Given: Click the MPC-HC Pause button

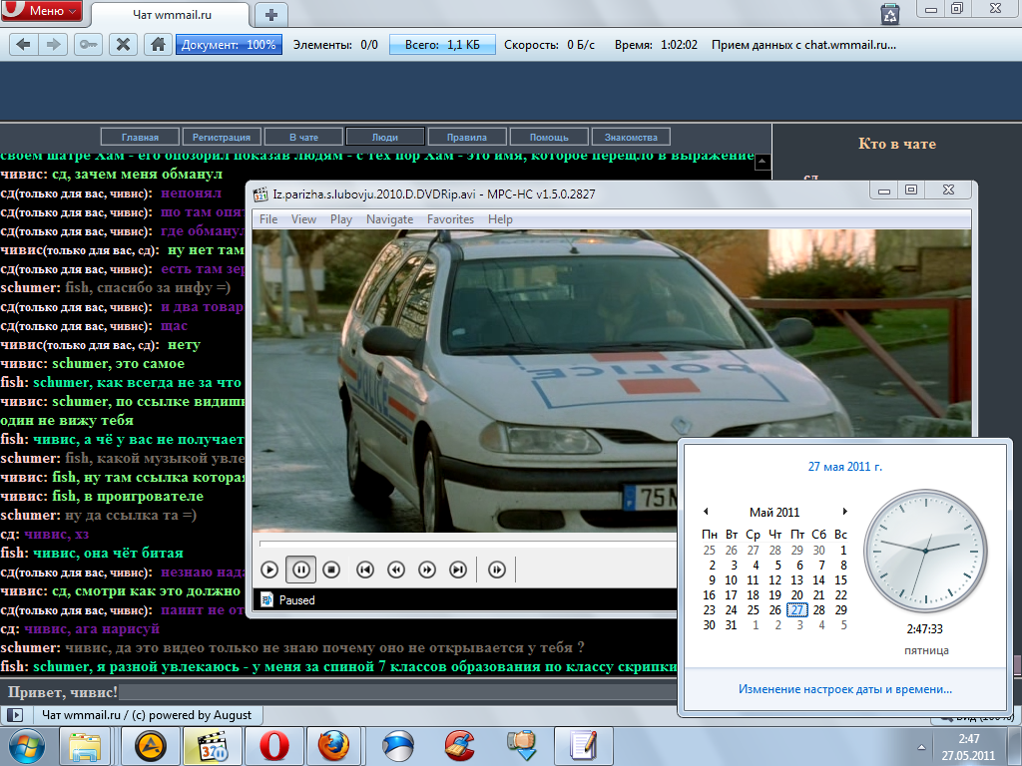Looking at the screenshot, I should tap(300, 570).
